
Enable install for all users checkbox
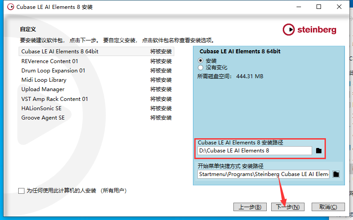(x=21, y=191)
